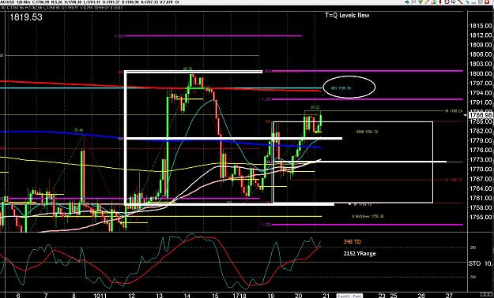Click the 1791.00 price on the axis

pos(481,102)
